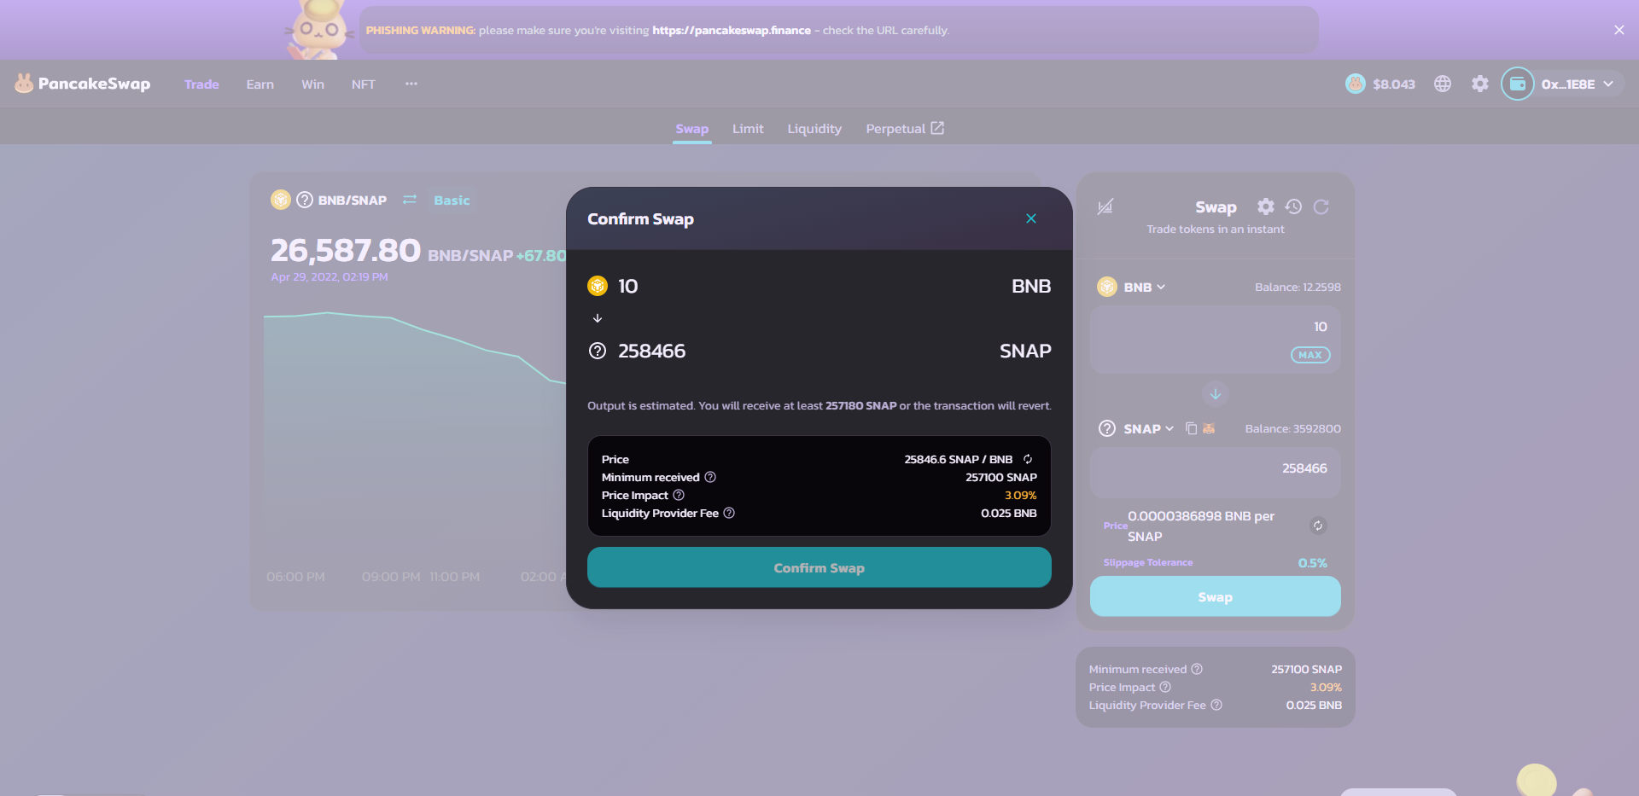Click the BNB icon in the chart header
The width and height of the screenshot is (1639, 796).
click(x=281, y=200)
